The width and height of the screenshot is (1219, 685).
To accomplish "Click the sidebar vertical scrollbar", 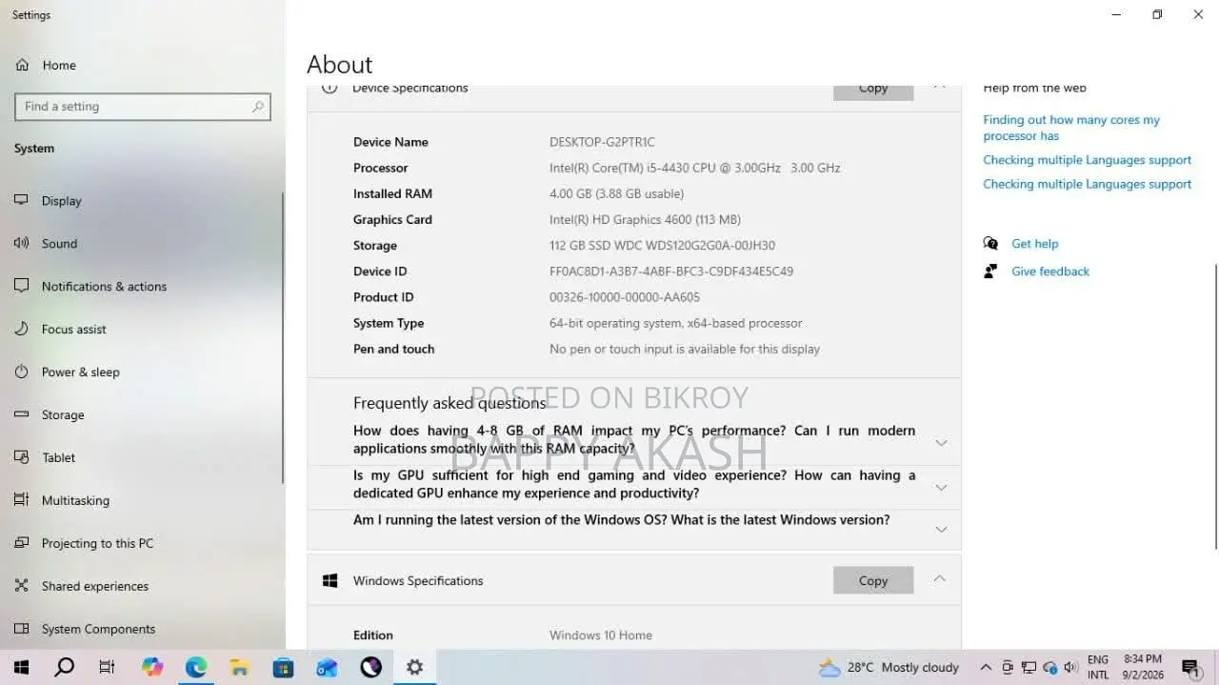I will (x=282, y=338).
